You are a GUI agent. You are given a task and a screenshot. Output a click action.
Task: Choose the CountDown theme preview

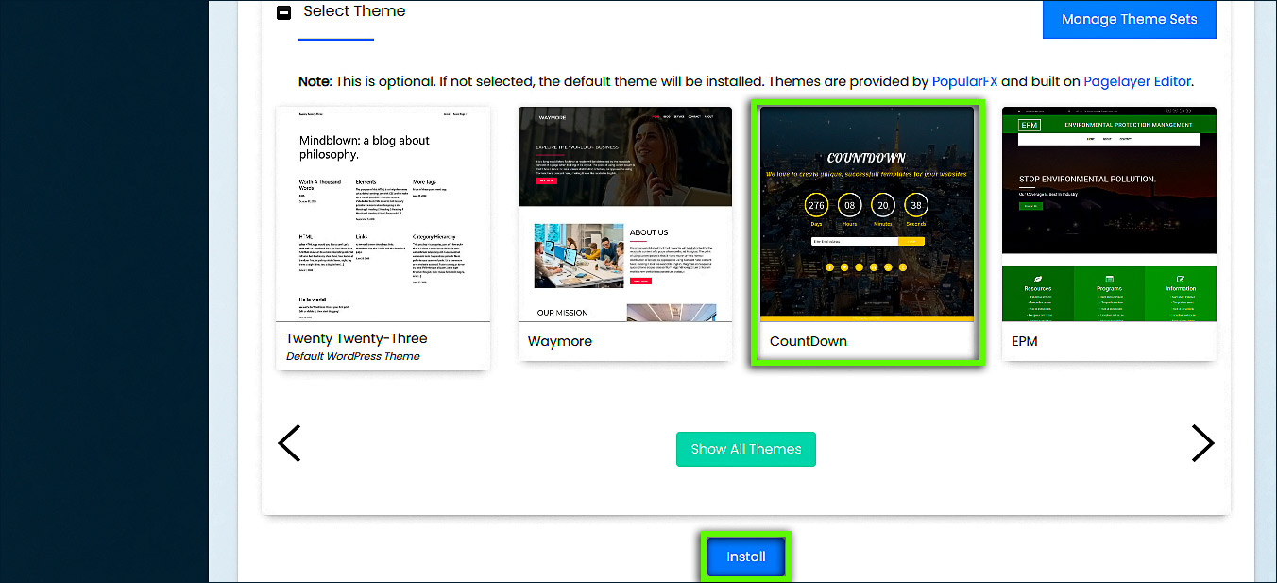pos(866,214)
